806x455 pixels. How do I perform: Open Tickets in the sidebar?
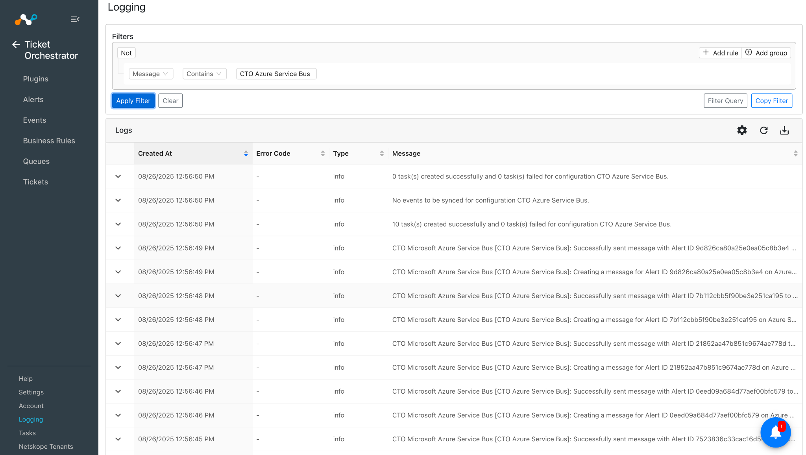coord(35,182)
